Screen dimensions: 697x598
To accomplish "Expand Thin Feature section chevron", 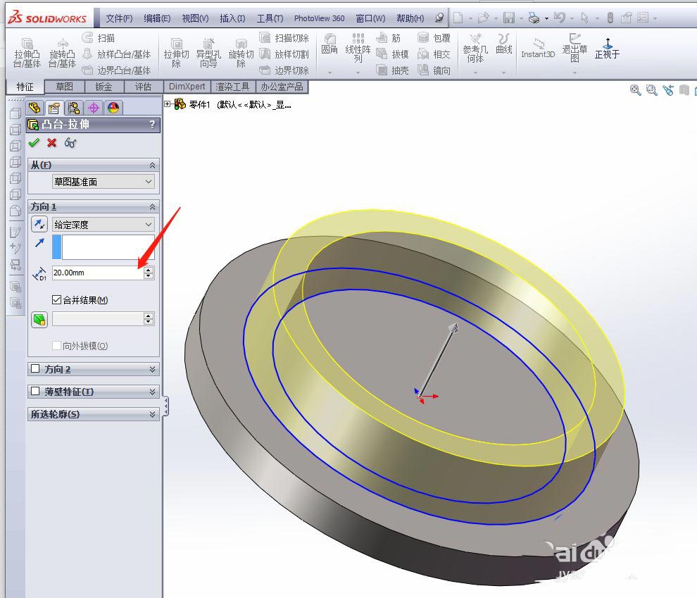I will [153, 392].
